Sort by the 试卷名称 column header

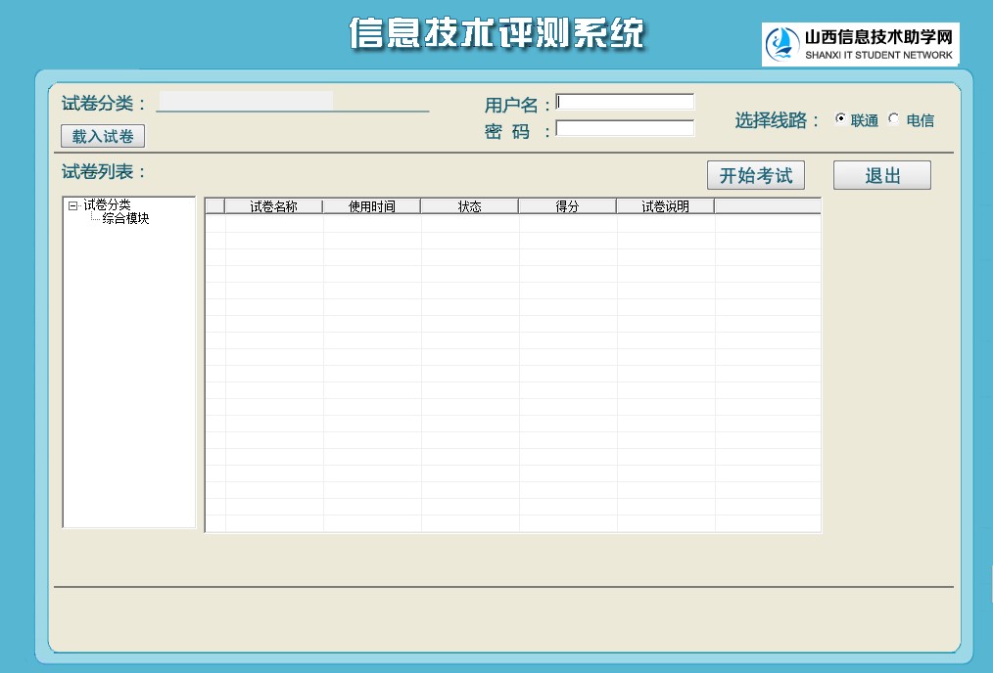[x=273, y=206]
